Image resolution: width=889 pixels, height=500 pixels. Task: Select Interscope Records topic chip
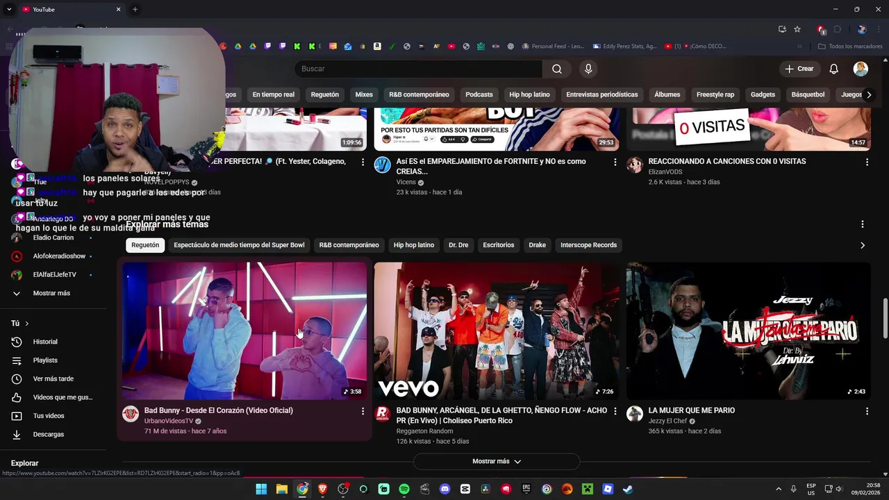[x=588, y=245]
